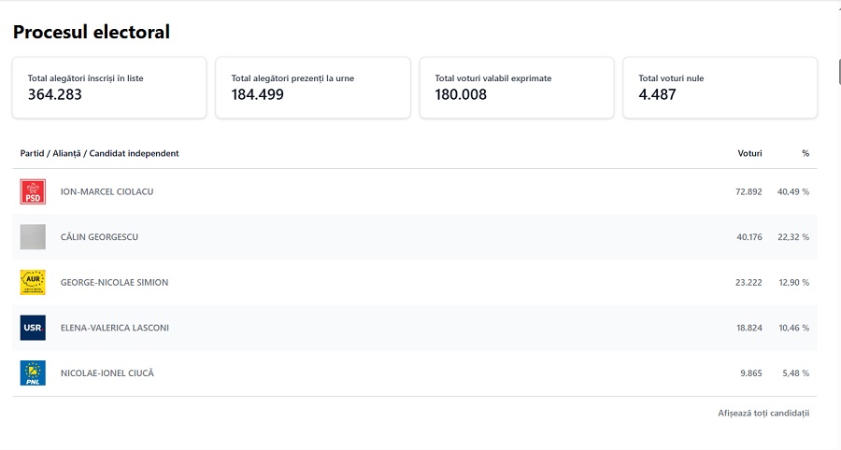Click the Voturi column header
The image size is (841, 450).
[749, 153]
